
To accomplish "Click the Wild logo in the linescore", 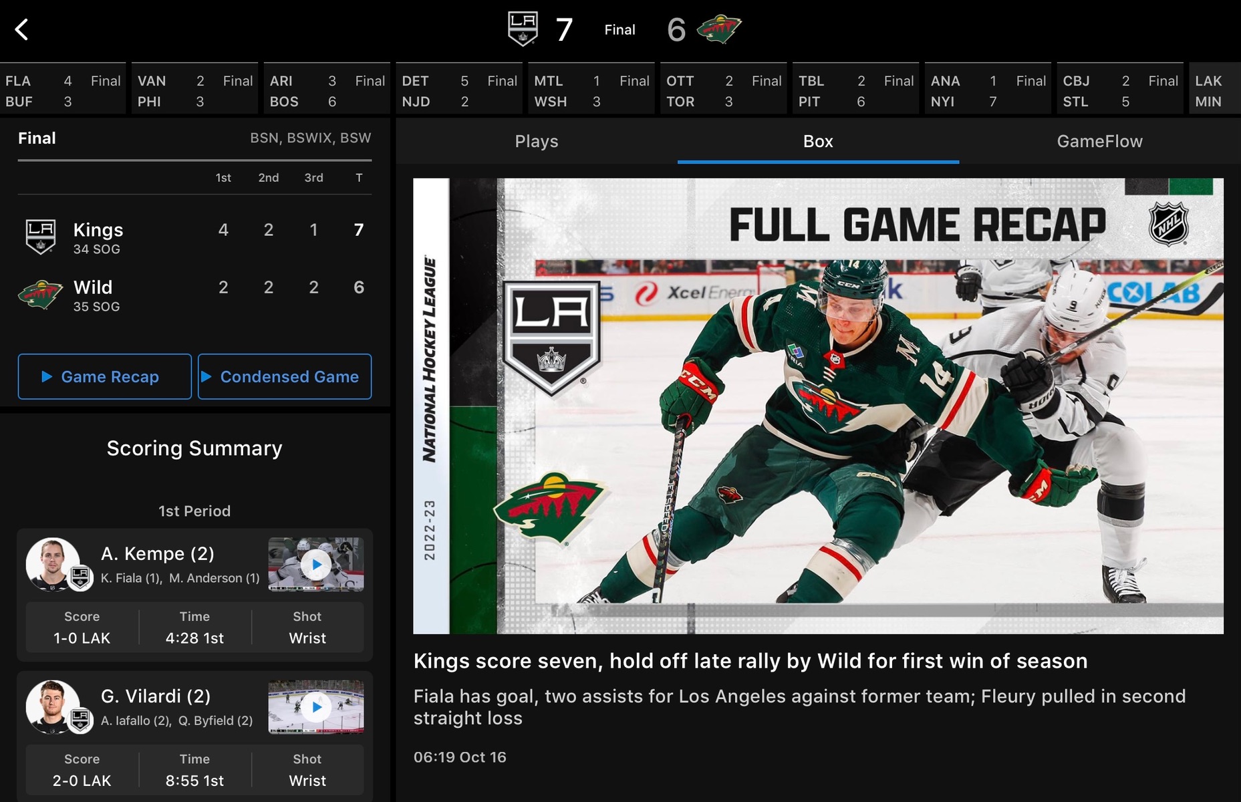I will point(40,295).
